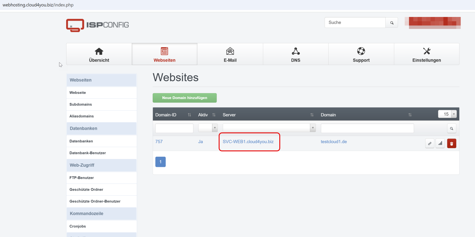This screenshot has width=475, height=237.
Task: Go to the Einstellungen tab
Action: [x=426, y=54]
